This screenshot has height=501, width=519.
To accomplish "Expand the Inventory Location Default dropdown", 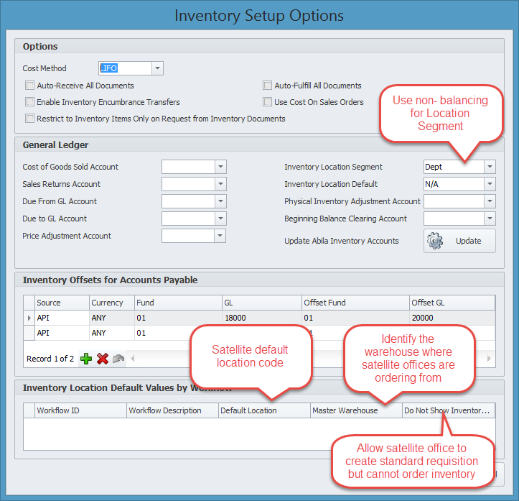I will [x=490, y=184].
